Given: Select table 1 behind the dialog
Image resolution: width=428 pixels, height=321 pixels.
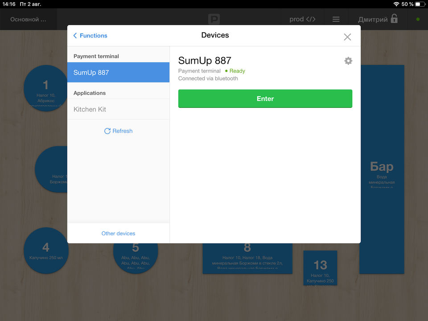Looking at the screenshot, I should [x=45, y=88].
